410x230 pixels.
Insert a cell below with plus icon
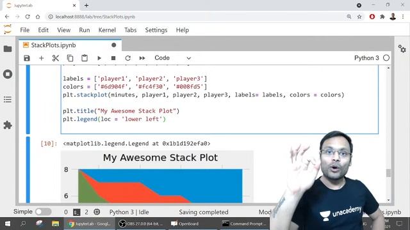[41, 58]
